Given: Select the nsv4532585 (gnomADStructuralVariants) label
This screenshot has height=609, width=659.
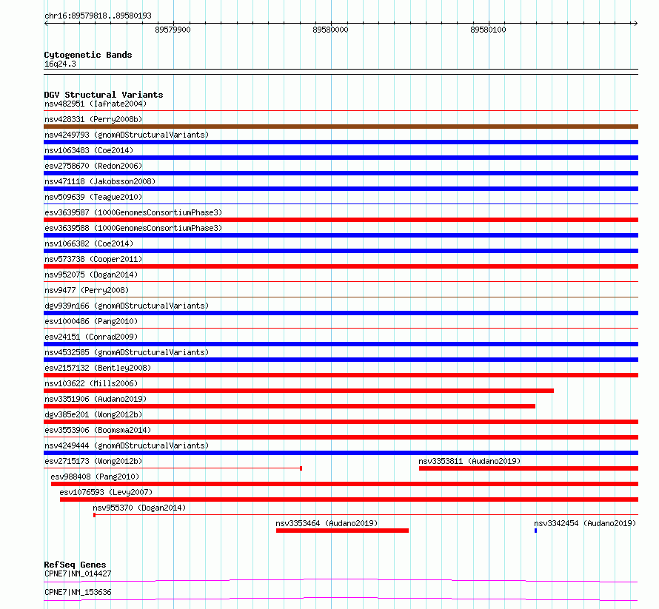Looking at the screenshot, I should (x=127, y=352).
